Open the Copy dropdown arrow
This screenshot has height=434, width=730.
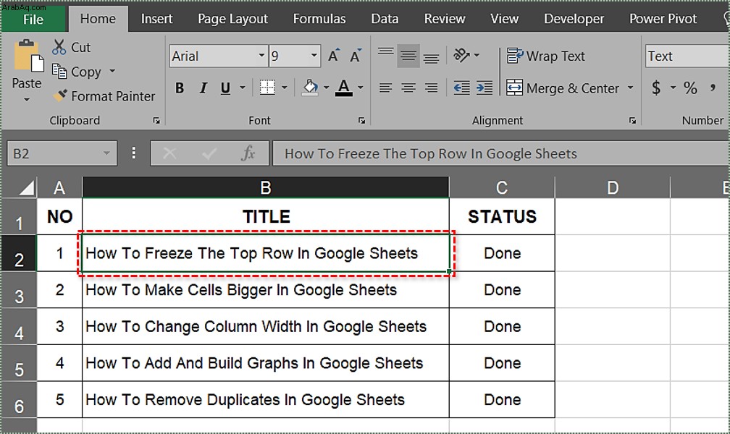point(112,71)
